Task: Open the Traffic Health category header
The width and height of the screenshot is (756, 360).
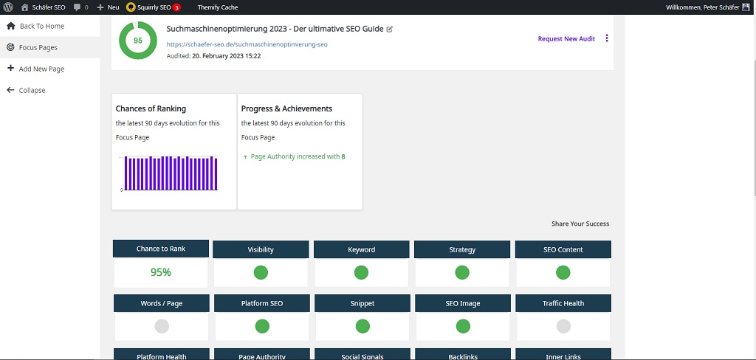Action: pos(563,303)
